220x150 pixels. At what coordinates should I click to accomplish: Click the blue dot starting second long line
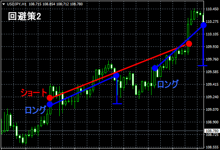[155, 68]
